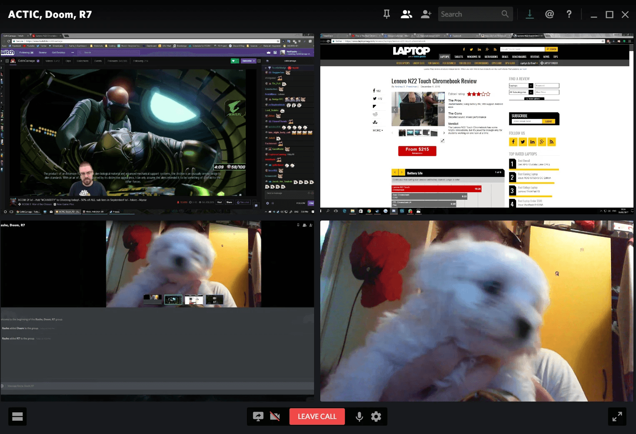The width and height of the screenshot is (636, 434).
Task: Click the LAPTOP site logo
Action: (412, 51)
